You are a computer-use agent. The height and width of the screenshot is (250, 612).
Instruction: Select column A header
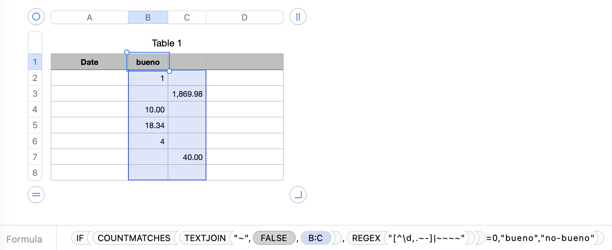(x=89, y=17)
